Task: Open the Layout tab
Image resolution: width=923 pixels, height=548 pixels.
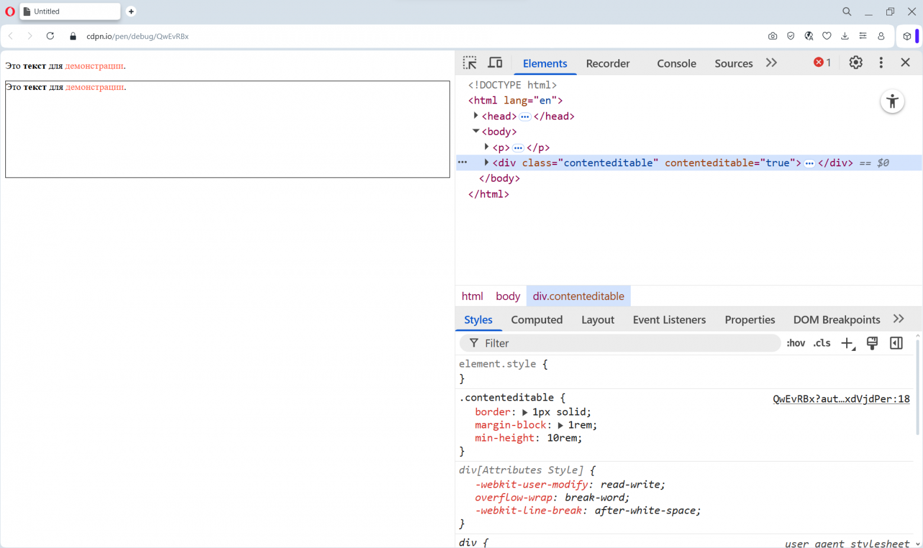Action: tap(598, 320)
